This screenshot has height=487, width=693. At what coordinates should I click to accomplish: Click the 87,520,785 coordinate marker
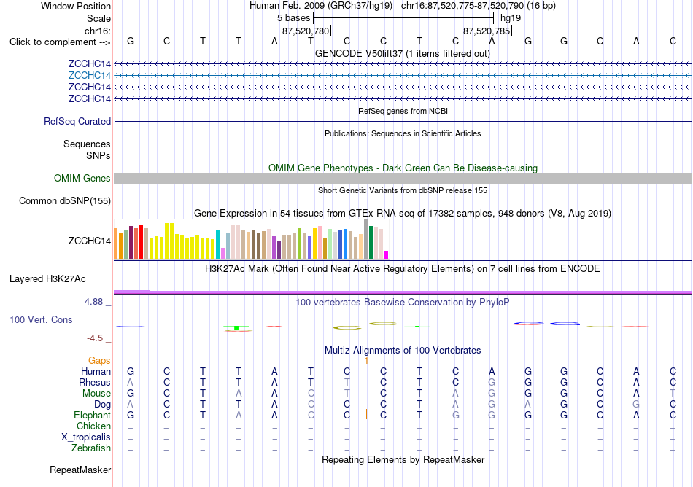(x=487, y=31)
